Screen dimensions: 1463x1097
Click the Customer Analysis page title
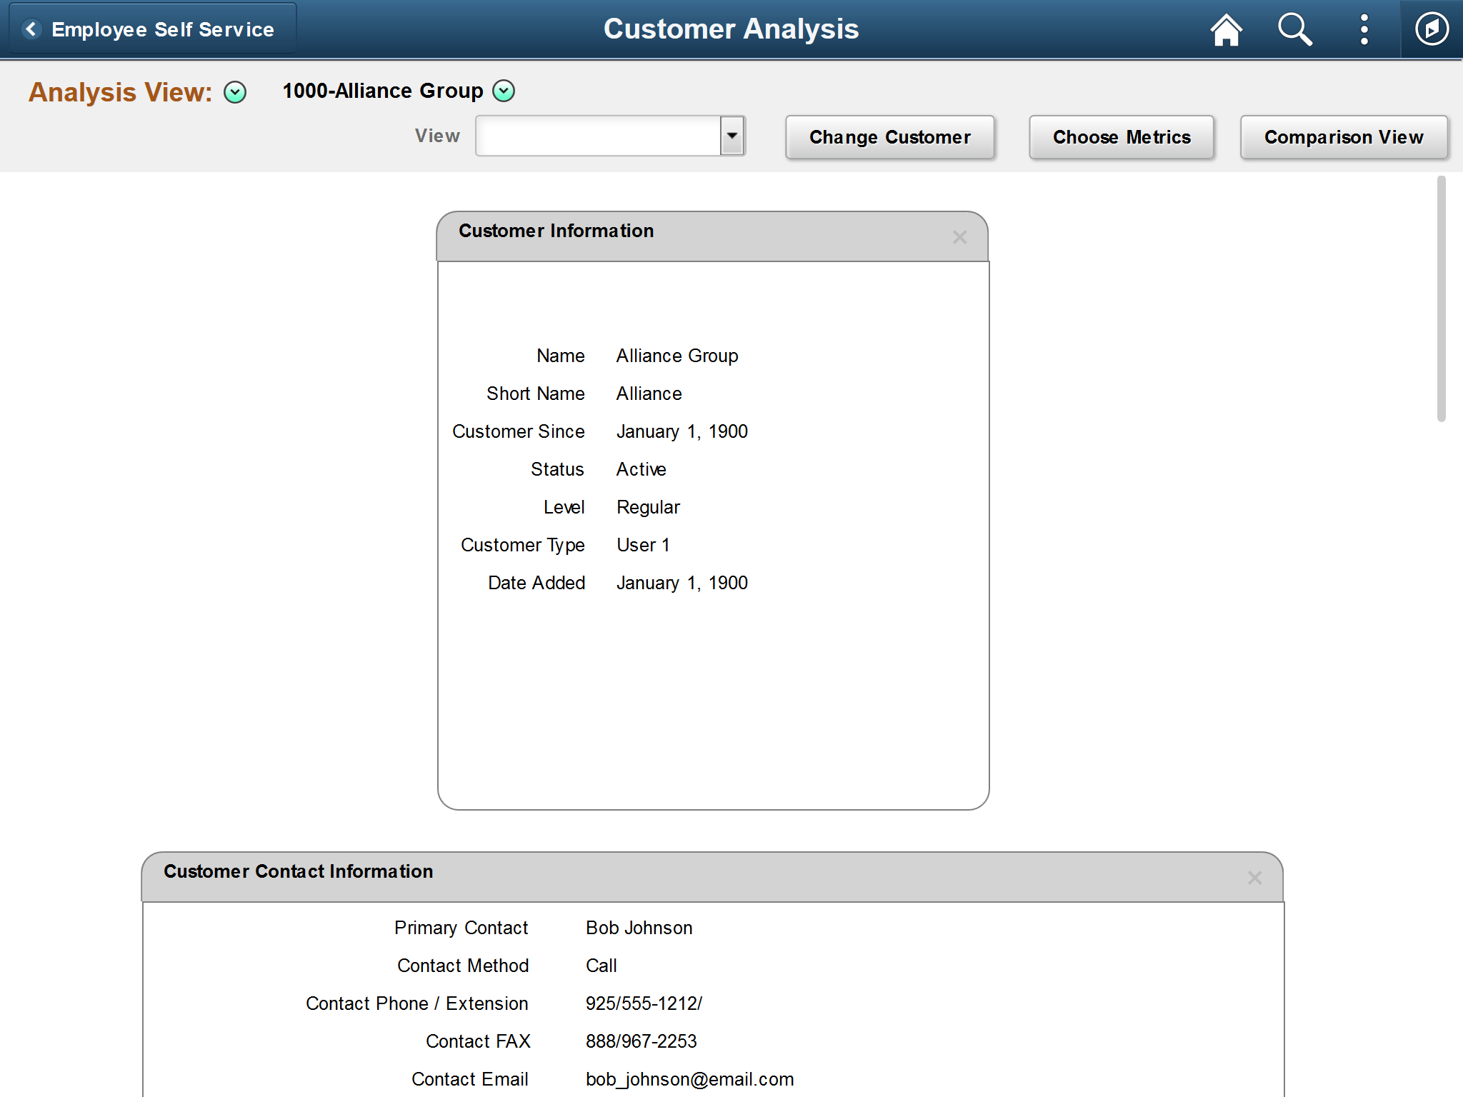(x=731, y=29)
